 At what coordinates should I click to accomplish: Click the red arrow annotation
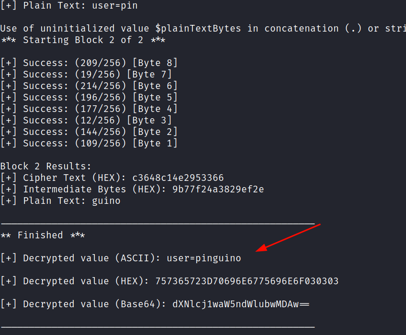288,238
